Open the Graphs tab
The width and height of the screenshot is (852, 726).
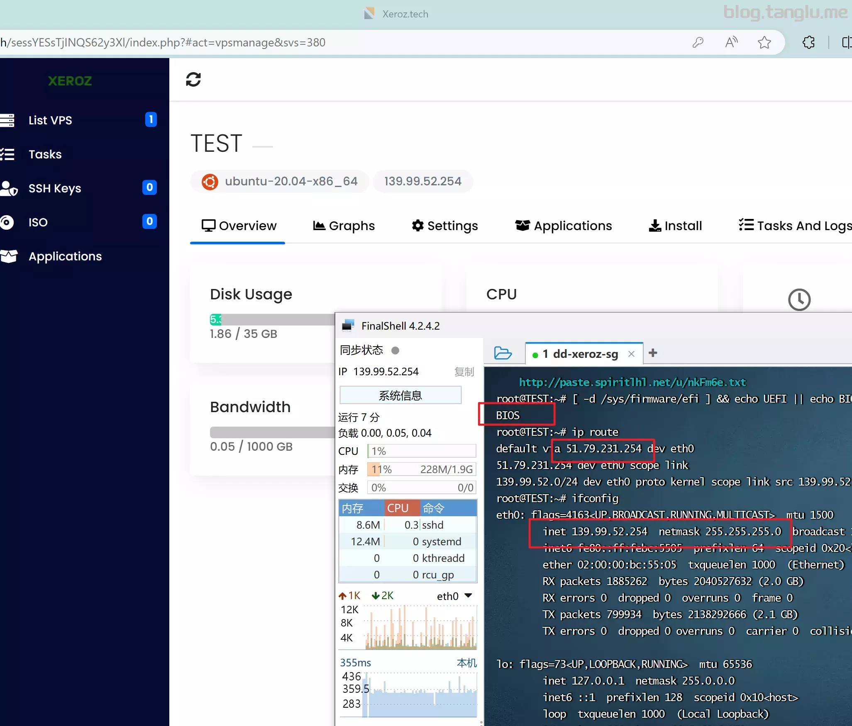344,226
